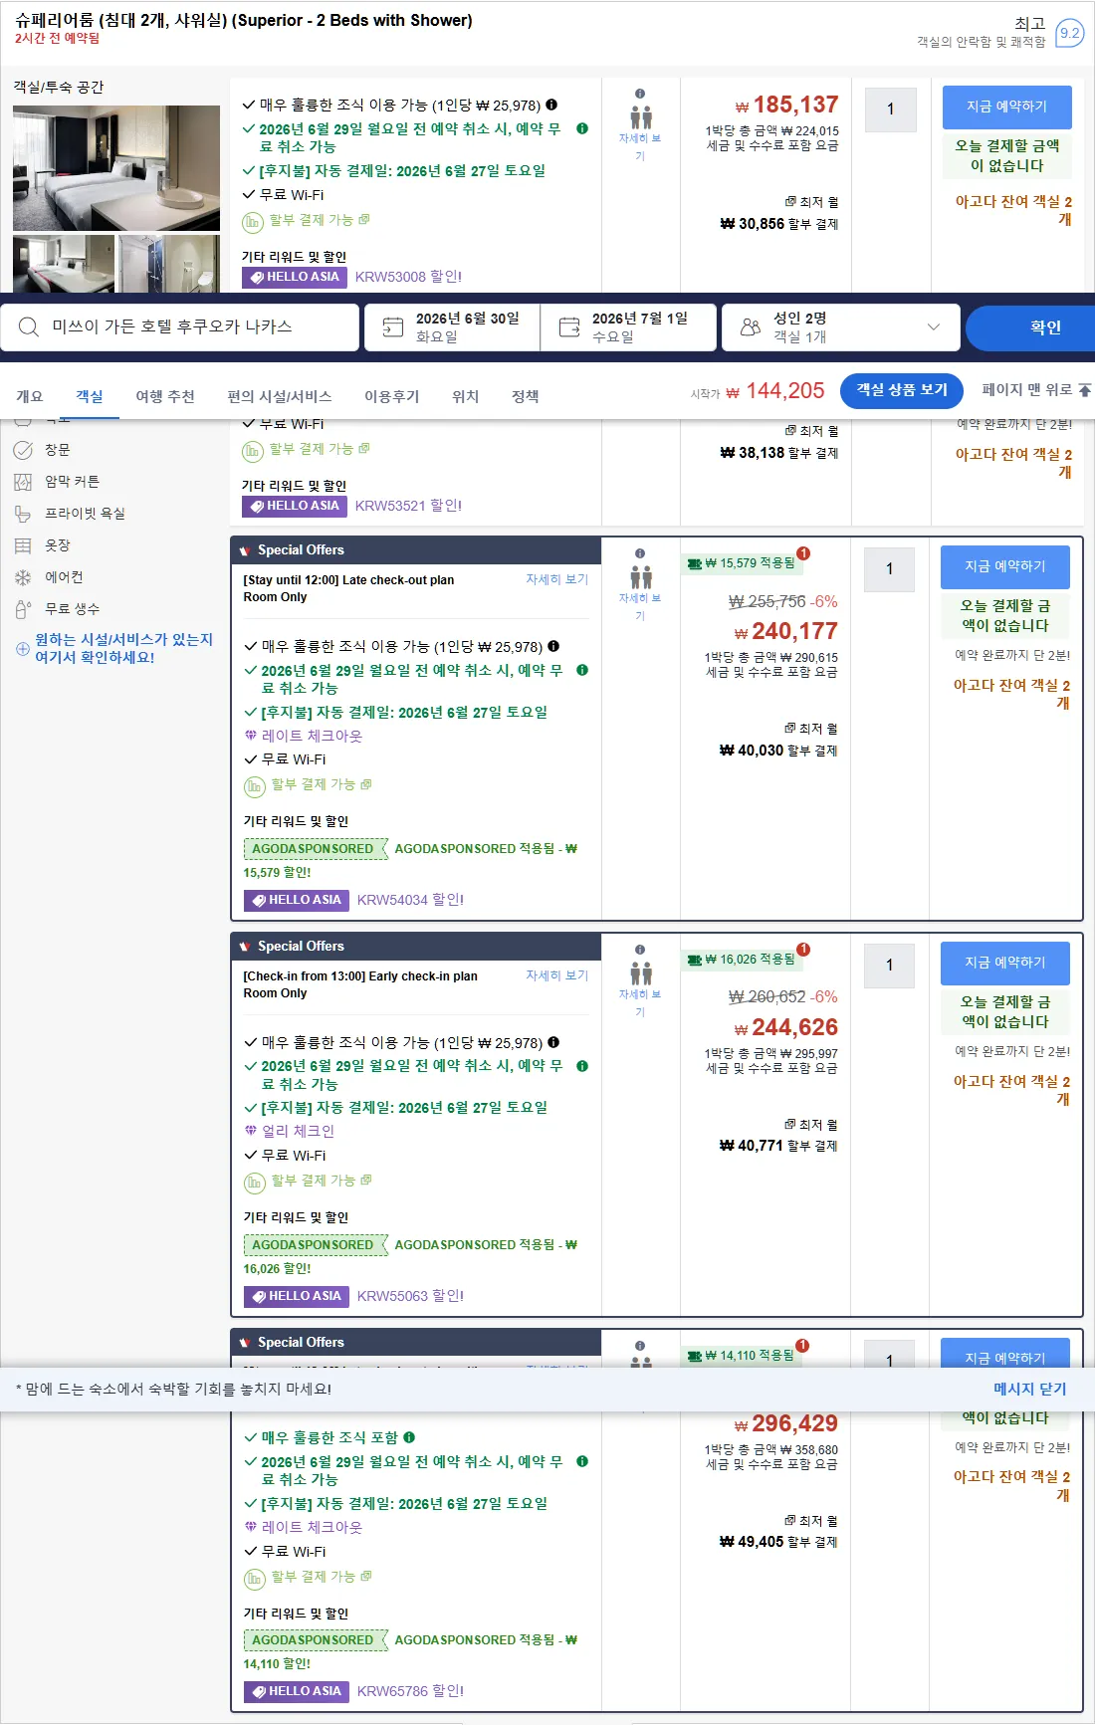
Task: Click the small bedroom photo thumbnail
Action: [x=64, y=264]
